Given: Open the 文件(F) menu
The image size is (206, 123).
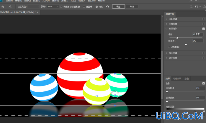Looking at the screenshot, I should coord(9,1).
